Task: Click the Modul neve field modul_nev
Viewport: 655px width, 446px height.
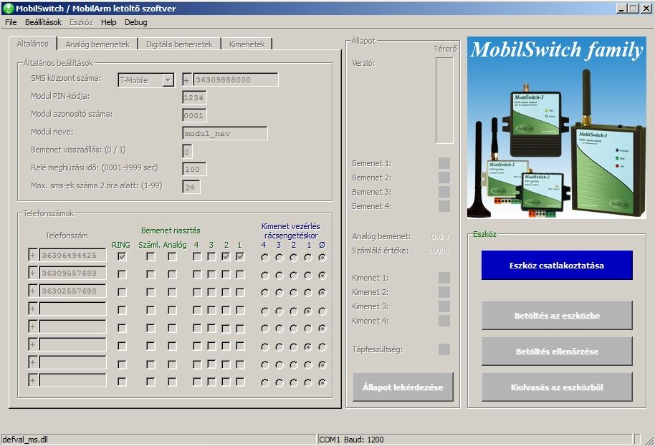Action: [225, 133]
